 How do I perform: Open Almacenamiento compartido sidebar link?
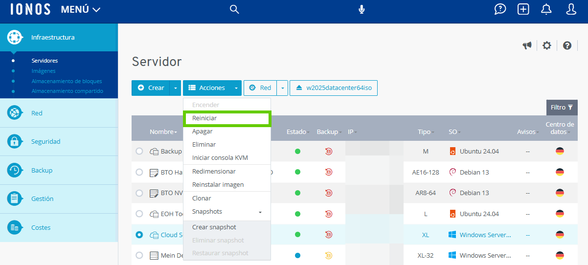tap(68, 91)
